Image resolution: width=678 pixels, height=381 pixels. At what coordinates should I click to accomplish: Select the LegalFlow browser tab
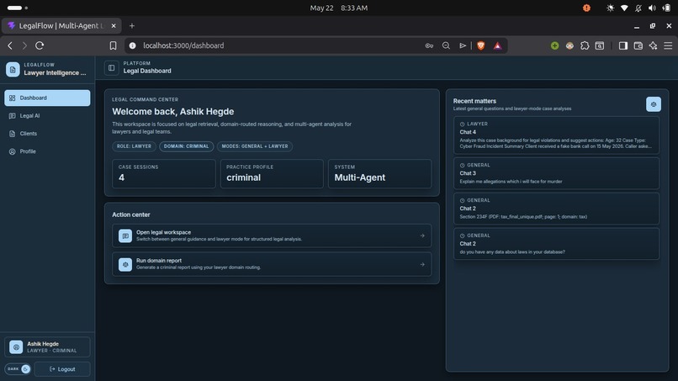point(61,26)
